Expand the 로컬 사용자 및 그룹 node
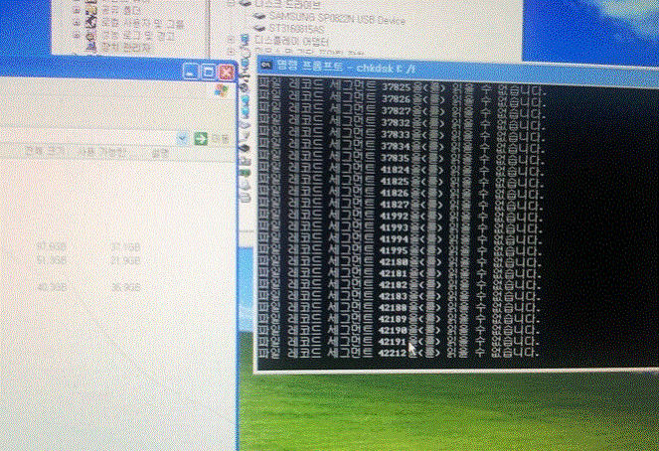 point(77,22)
